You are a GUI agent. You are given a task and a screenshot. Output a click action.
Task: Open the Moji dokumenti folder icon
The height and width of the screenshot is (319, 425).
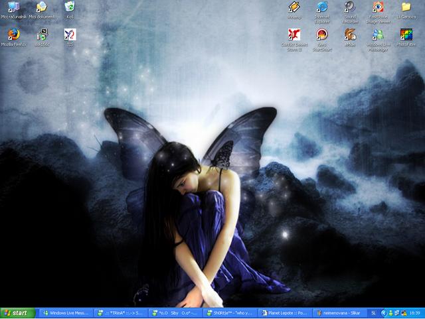[x=41, y=7]
